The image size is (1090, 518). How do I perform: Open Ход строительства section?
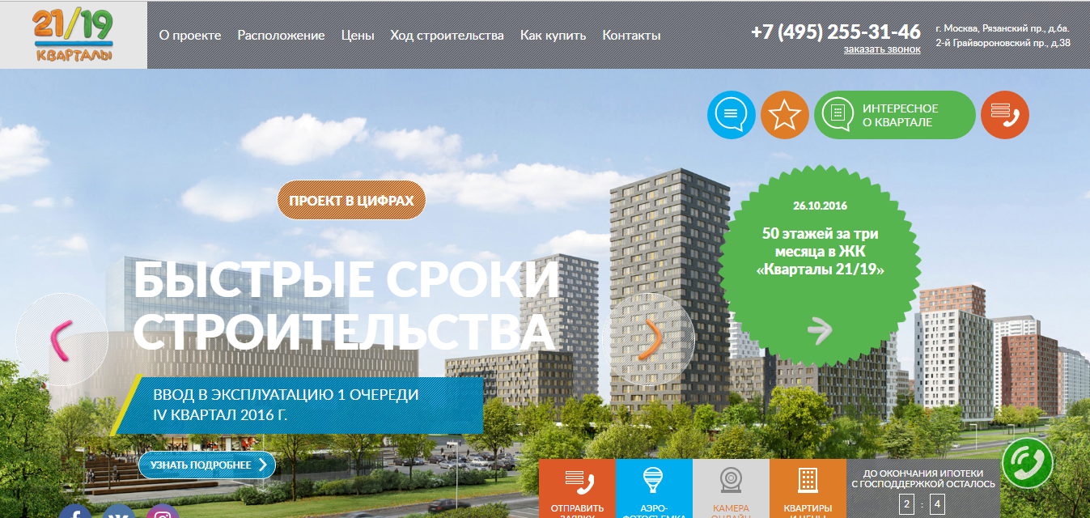click(x=447, y=36)
